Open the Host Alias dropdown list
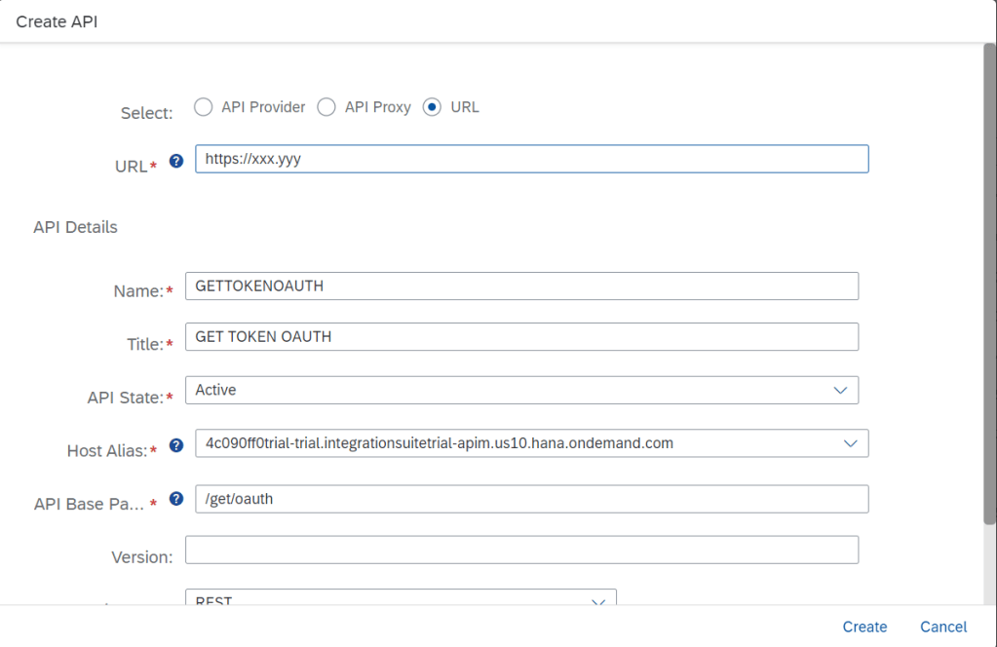Viewport: 997px width, 647px height. (x=850, y=443)
